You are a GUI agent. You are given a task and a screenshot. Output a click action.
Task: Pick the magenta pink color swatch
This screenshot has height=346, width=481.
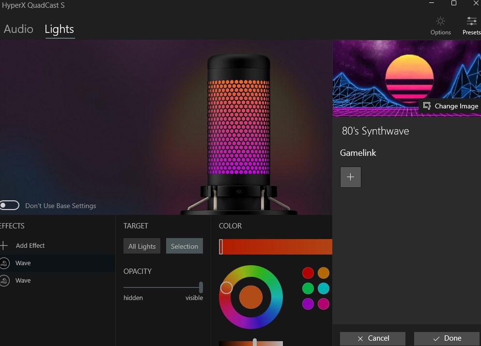tap(324, 304)
